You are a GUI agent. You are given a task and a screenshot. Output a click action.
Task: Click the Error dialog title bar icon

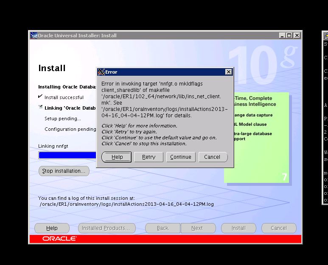click(101, 72)
